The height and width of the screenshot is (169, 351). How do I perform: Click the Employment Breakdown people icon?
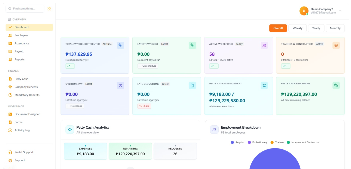click(214, 130)
